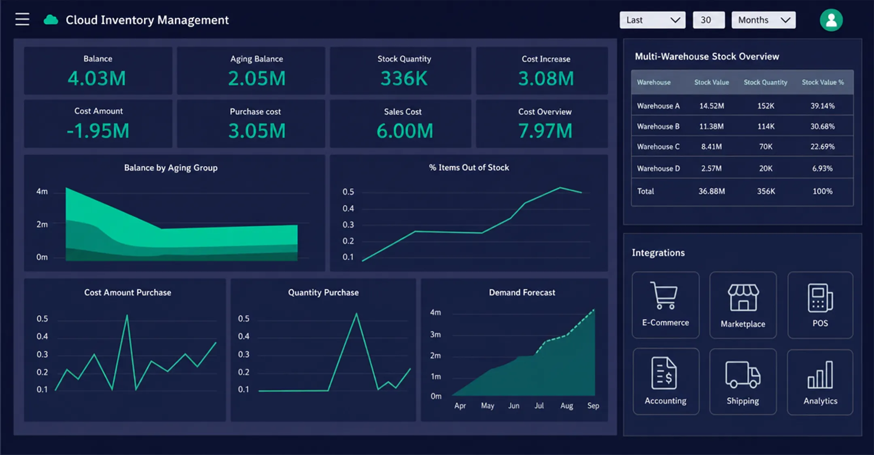Click the Multi-Warehouse Stock Overview heading
The width and height of the screenshot is (874, 455).
[x=707, y=57]
